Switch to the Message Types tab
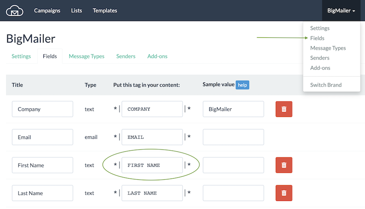 [87, 56]
